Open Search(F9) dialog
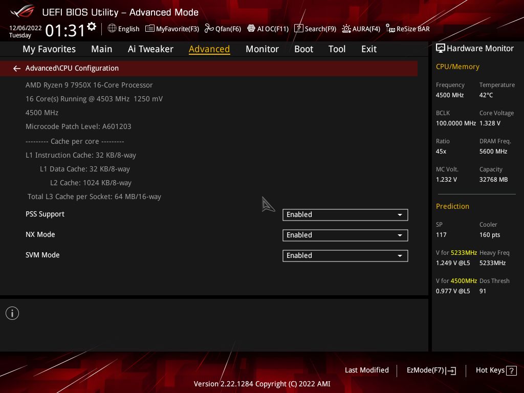Viewport: 524px width, 393px height. (x=315, y=29)
